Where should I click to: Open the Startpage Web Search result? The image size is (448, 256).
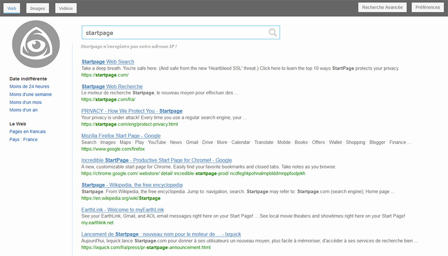[x=108, y=62]
